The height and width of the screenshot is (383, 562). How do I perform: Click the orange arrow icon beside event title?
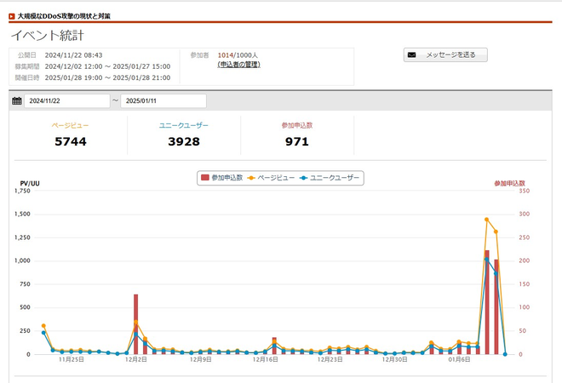11,16
